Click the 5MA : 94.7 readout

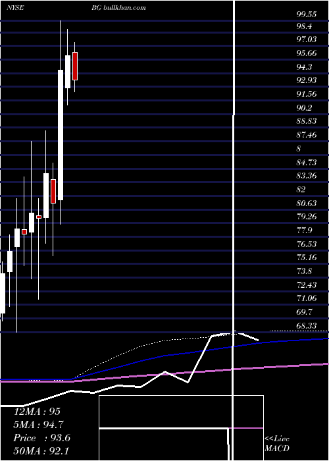click(x=38, y=425)
